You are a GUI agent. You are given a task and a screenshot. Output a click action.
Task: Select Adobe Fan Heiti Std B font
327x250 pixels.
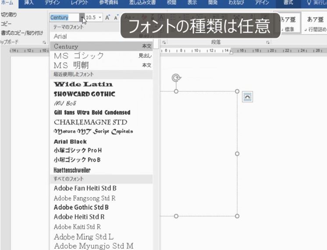pos(102,188)
